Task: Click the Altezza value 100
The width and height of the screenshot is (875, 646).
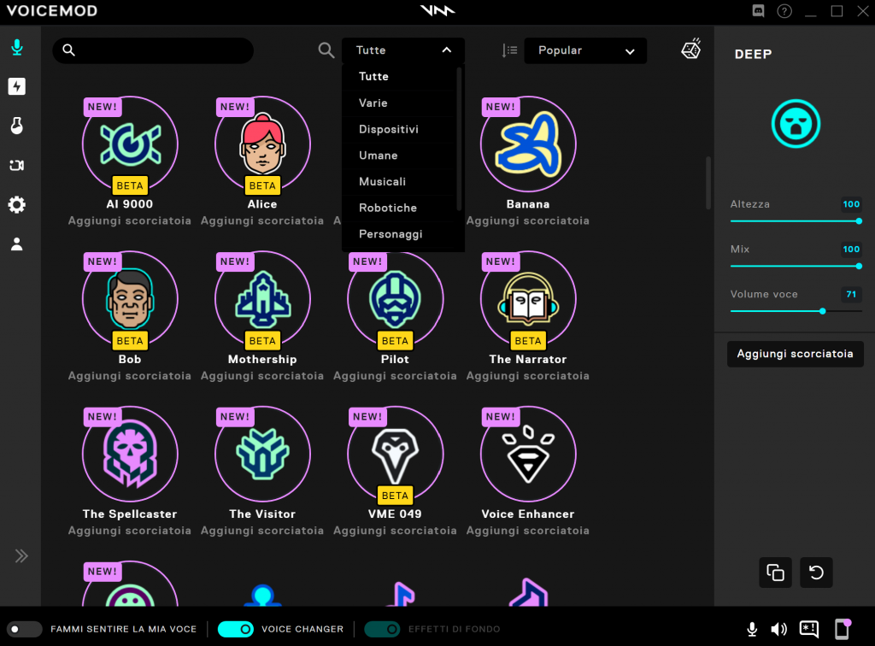Action: (x=851, y=204)
